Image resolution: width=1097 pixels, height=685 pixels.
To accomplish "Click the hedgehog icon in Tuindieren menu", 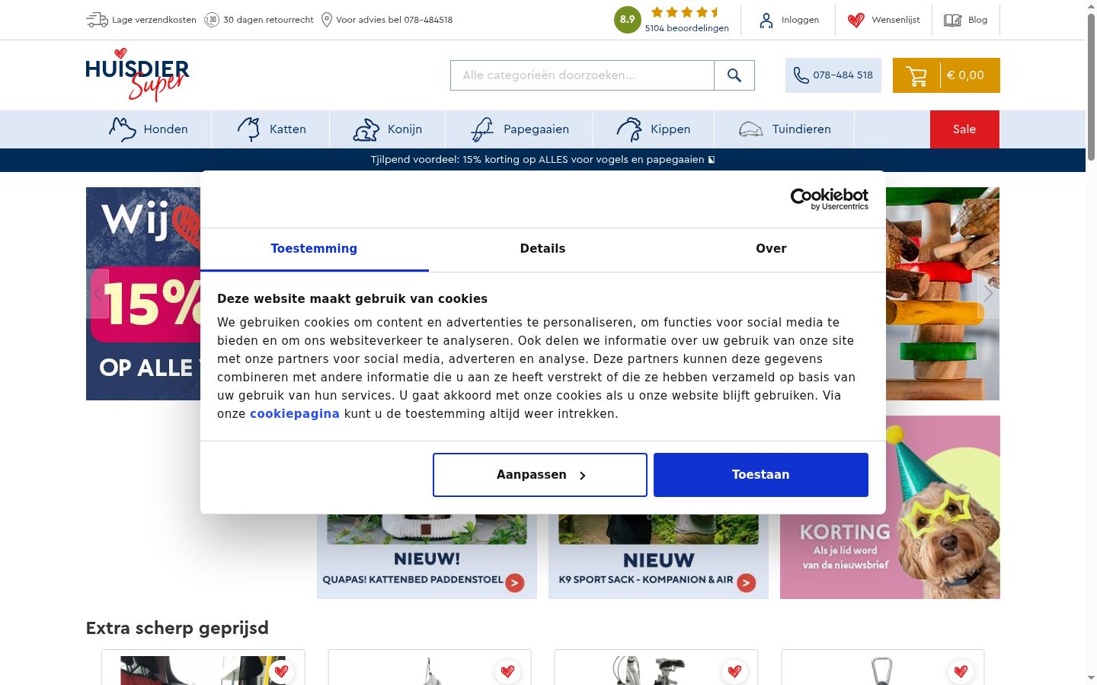I will 751,129.
